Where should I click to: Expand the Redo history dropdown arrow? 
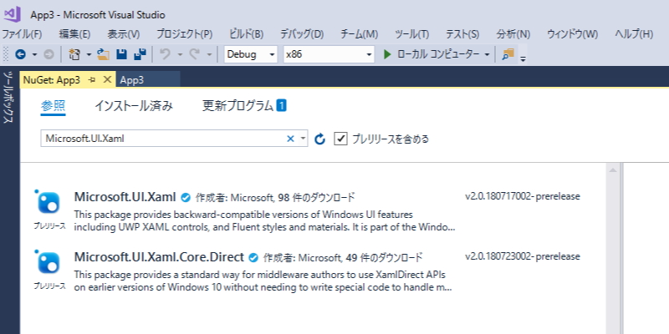click(209, 55)
